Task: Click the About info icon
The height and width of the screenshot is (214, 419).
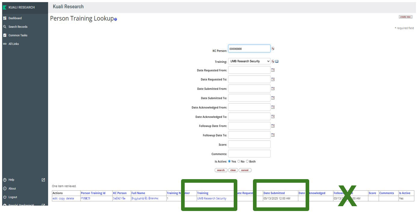Action: pyautogui.click(x=5, y=188)
